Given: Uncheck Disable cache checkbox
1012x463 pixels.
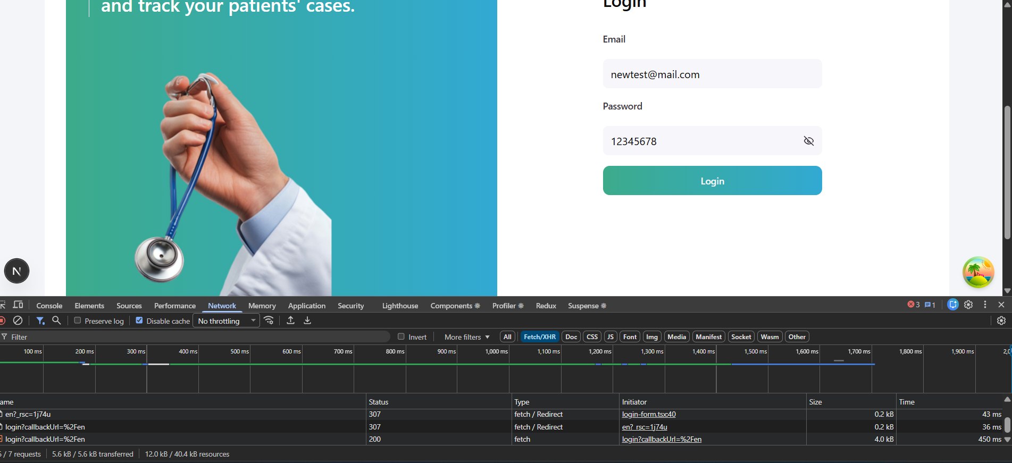Looking at the screenshot, I should tap(139, 321).
